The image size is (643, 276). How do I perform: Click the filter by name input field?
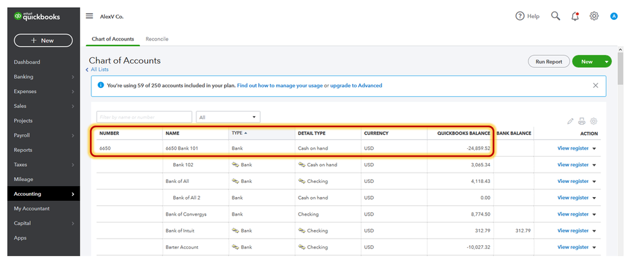click(144, 117)
